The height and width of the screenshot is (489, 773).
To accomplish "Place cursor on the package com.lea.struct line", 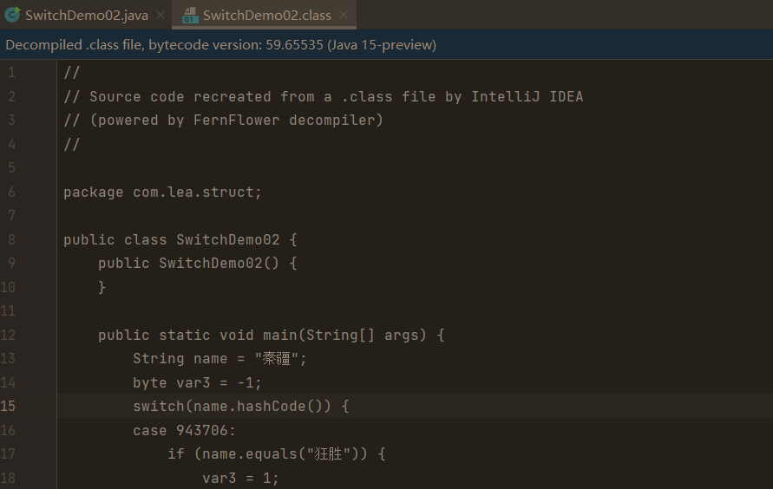I will click(x=162, y=192).
